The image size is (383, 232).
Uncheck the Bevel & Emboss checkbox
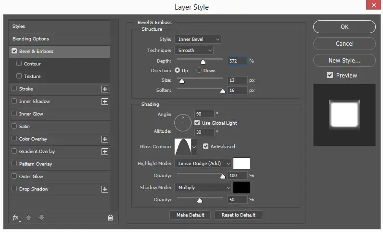pyautogui.click(x=14, y=51)
